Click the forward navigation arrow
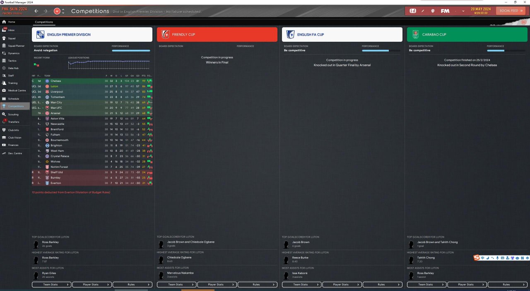This screenshot has width=530, height=291. (46, 11)
